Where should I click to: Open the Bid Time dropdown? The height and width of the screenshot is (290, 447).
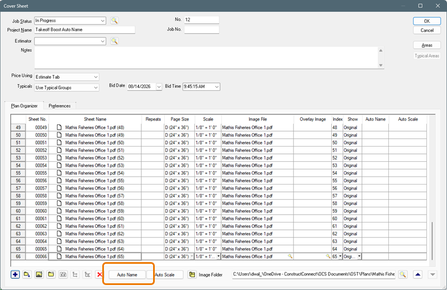(x=217, y=87)
